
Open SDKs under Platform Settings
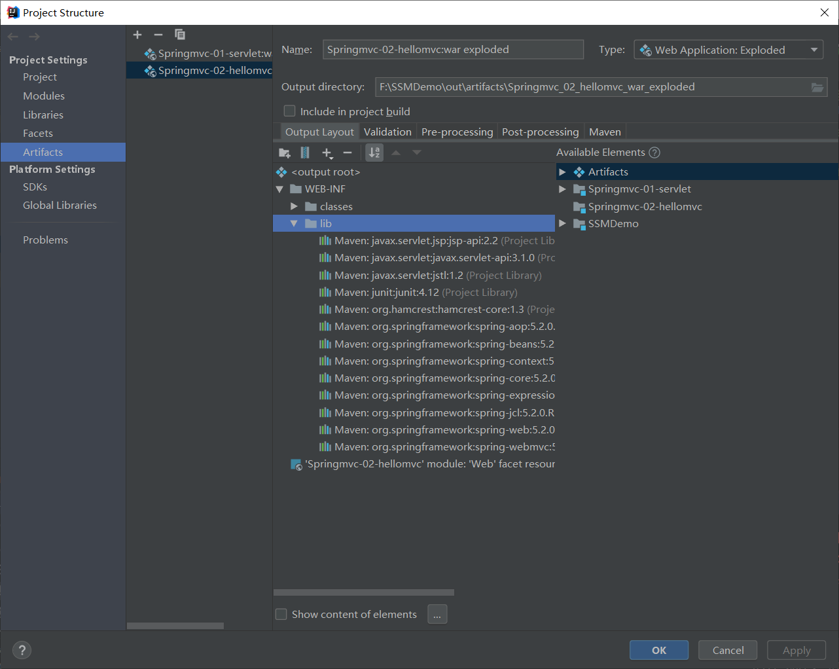click(35, 187)
